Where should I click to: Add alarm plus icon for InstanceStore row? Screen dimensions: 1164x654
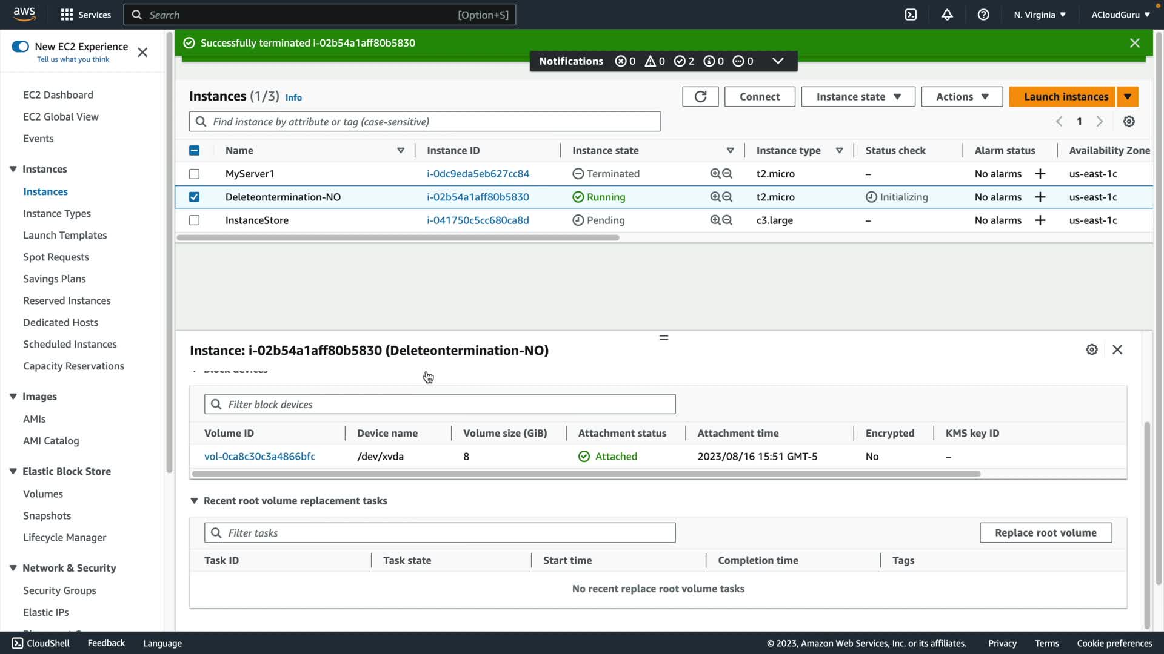(1040, 220)
